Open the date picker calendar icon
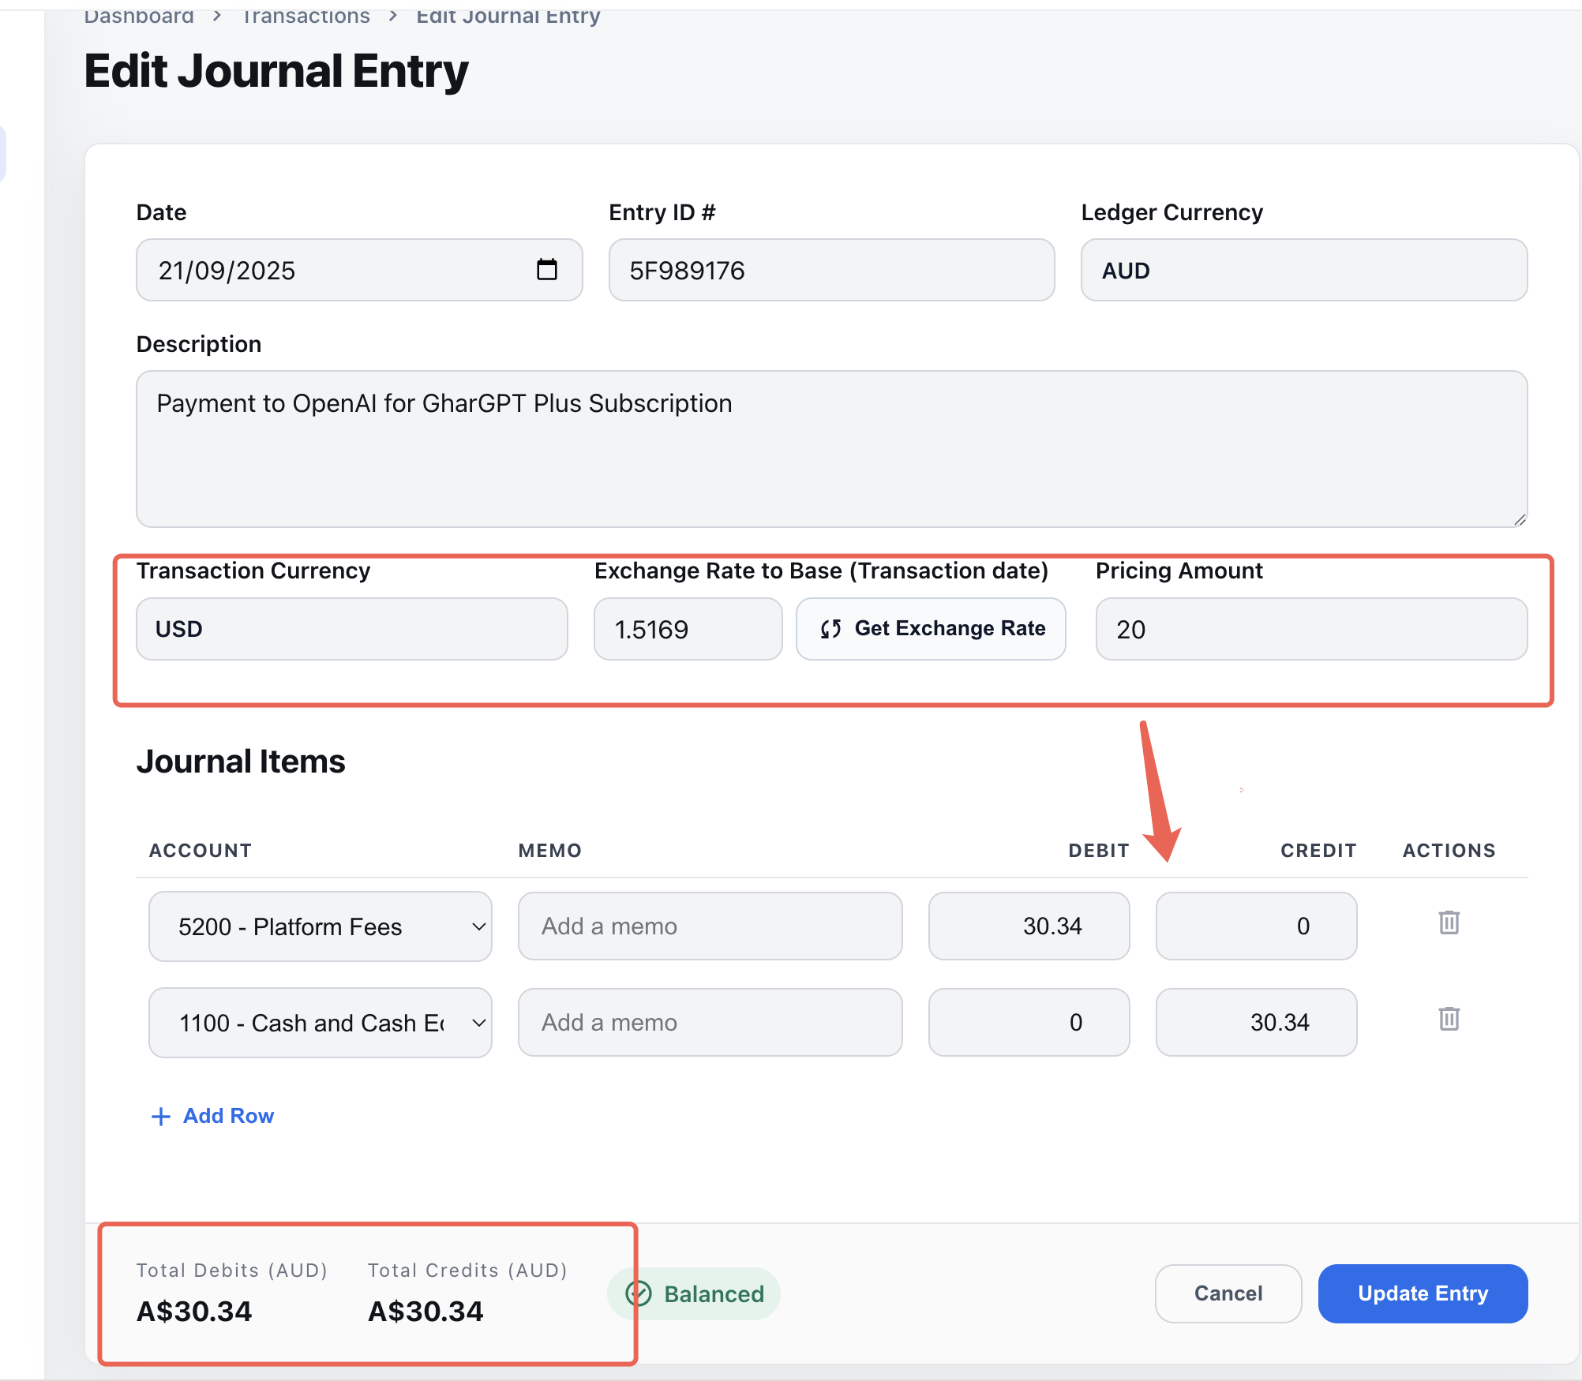 546,270
